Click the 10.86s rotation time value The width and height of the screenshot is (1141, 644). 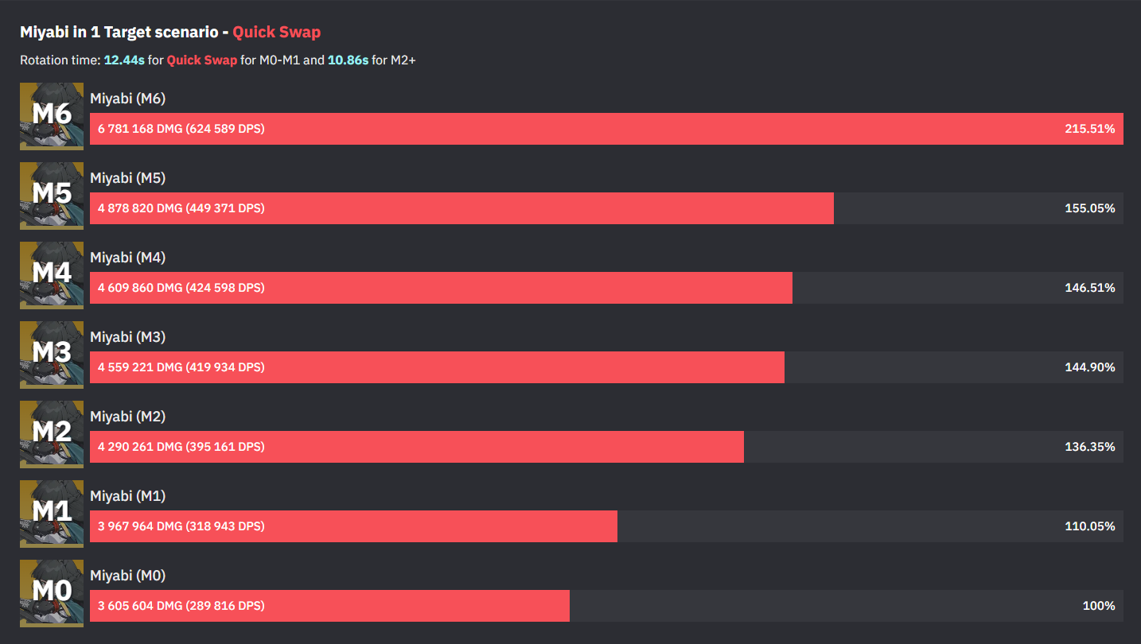pos(348,60)
